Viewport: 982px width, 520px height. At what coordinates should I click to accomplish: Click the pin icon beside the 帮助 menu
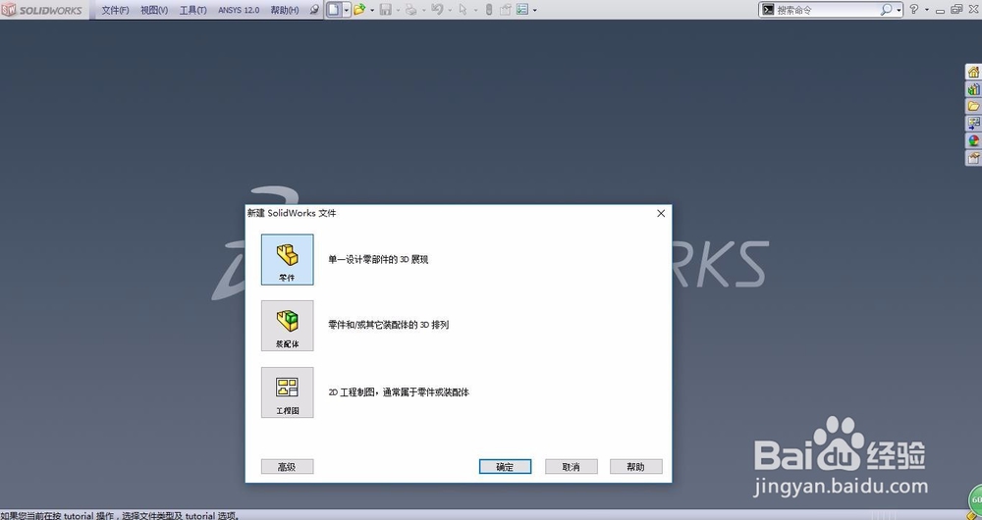pyautogui.click(x=315, y=10)
